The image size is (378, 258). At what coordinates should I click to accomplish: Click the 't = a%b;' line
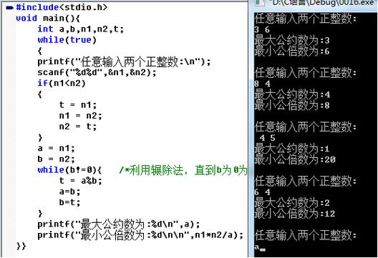80,181
